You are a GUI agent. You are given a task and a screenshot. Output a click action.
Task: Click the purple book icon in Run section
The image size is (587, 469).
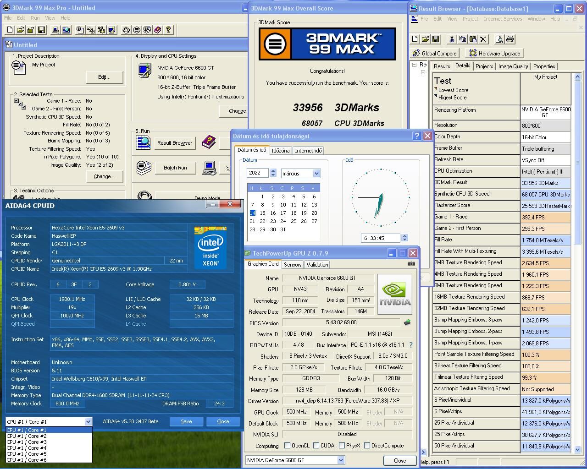pos(209,142)
